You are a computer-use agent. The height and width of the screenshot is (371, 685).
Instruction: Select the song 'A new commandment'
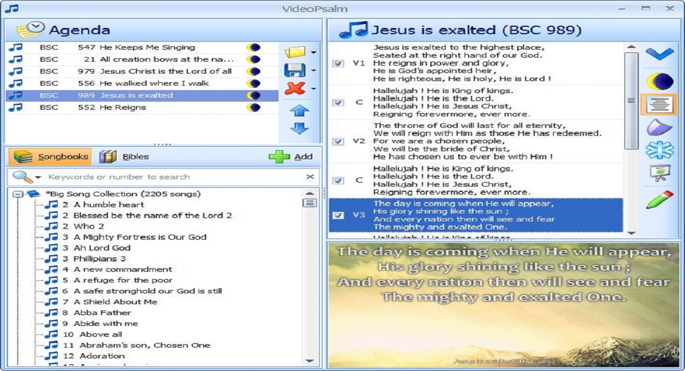123,269
